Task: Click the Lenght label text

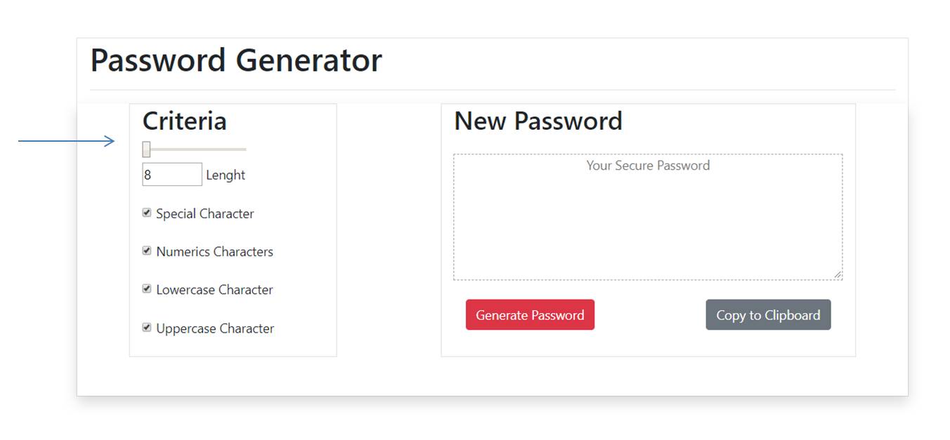Action: 225,175
